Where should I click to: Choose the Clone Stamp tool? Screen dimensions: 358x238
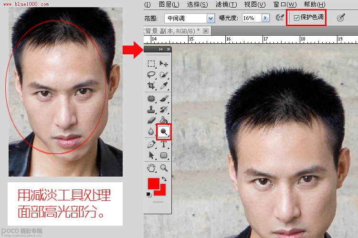151,109
